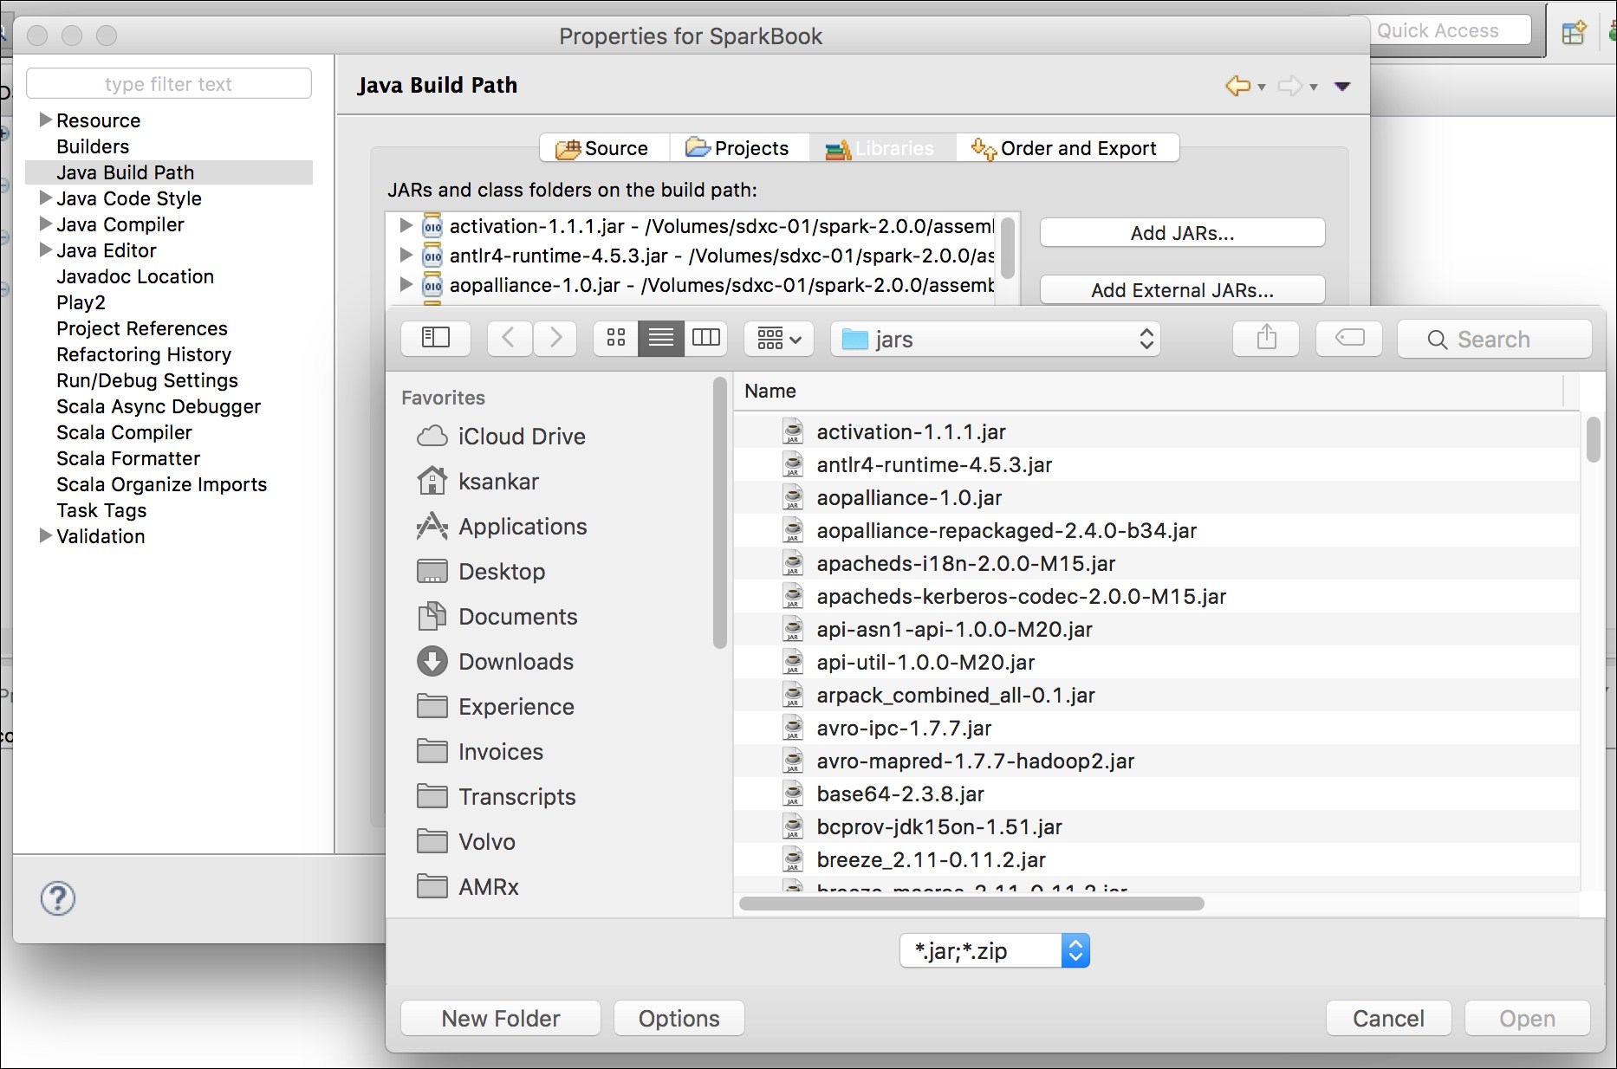1617x1069 pixels.
Task: Select Scala Compiler in properties tree
Action: tap(124, 432)
